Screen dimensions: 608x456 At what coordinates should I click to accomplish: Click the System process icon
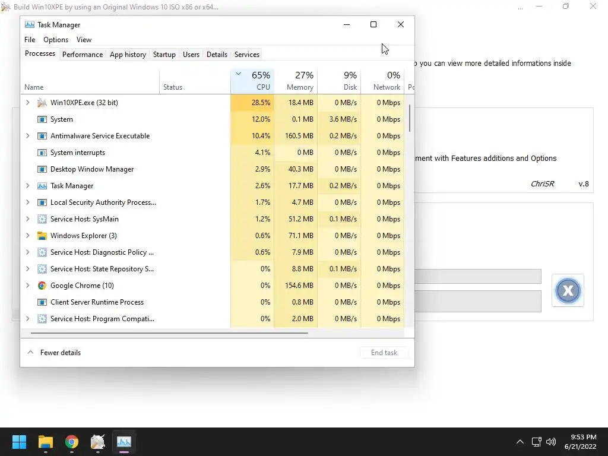[x=42, y=119]
